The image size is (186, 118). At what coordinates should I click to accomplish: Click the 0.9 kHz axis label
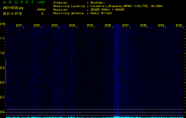[2, 68]
